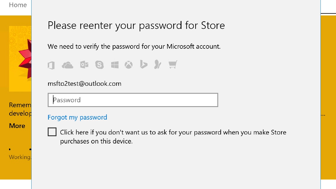The height and width of the screenshot is (189, 336).
Task: Click More in the Store background window
Action: point(17,126)
